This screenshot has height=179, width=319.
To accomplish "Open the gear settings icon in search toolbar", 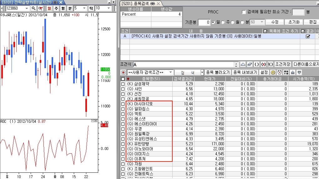I will pos(272,72).
